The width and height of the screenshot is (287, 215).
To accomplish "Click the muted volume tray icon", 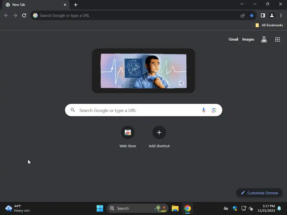I will tap(251, 208).
